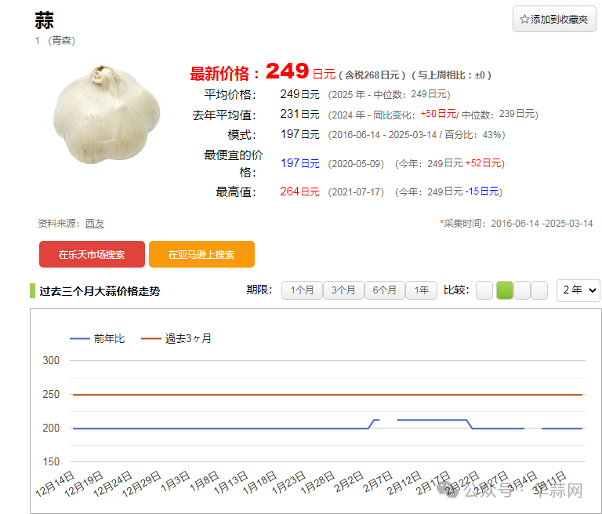Click the blue 前年比 legend marker
Screen dimensions: 602x514
click(80, 339)
